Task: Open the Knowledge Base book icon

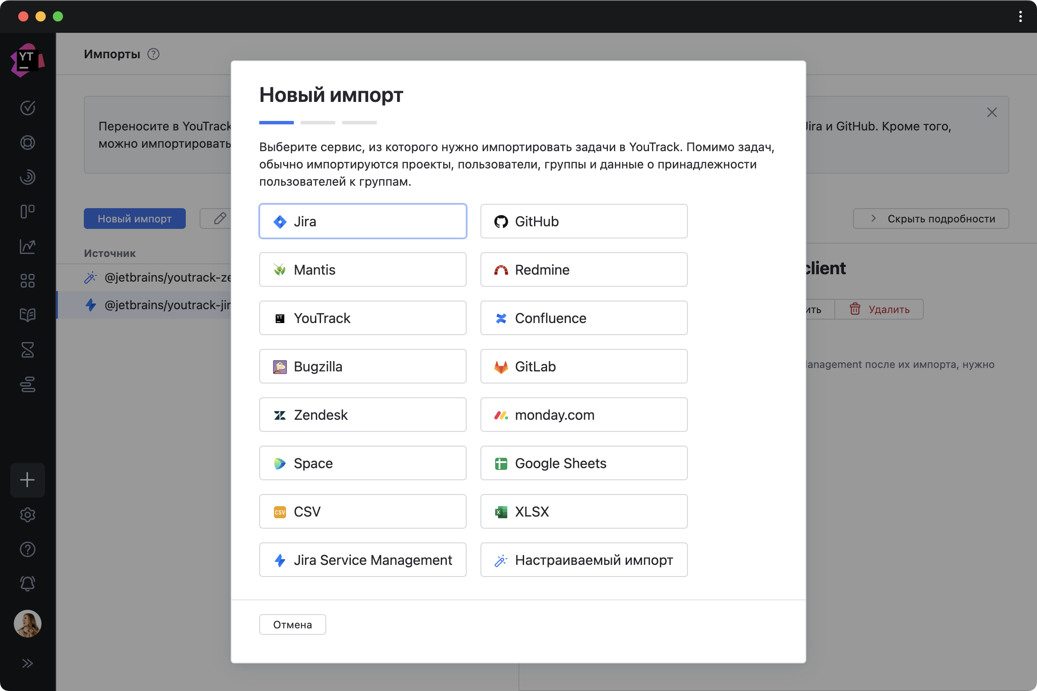Action: point(27,315)
